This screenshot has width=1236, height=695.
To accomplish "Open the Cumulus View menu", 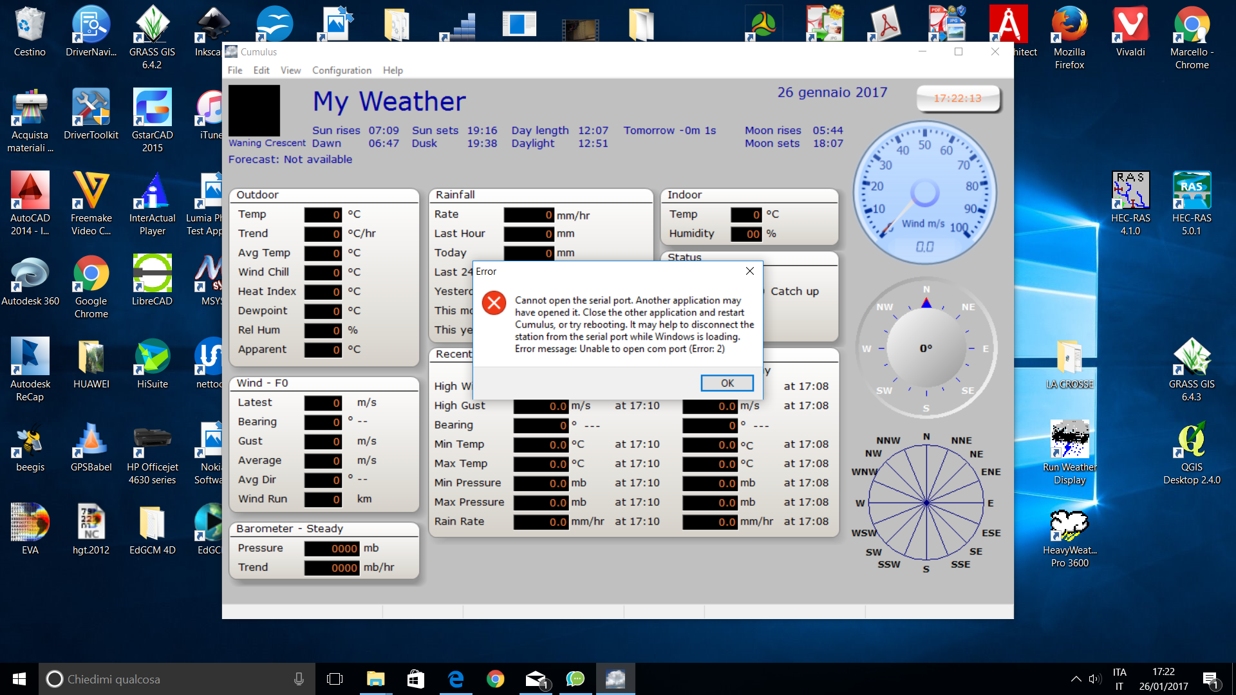I will pyautogui.click(x=290, y=70).
